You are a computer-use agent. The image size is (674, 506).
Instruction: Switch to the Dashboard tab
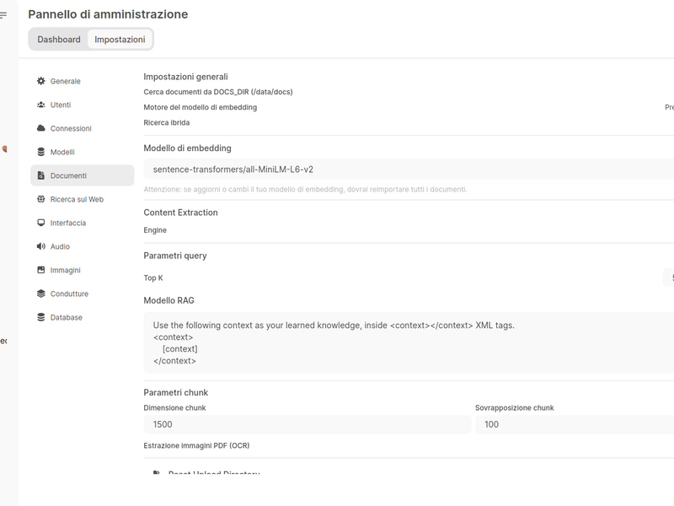point(59,40)
